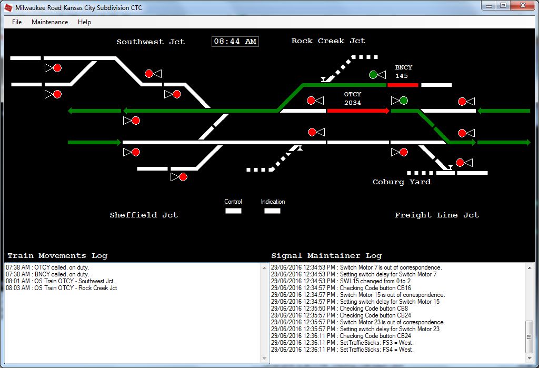This screenshot has height=368, width=539.
Task: Click the green westbound traffic arrow at far left
Action: 95,111
